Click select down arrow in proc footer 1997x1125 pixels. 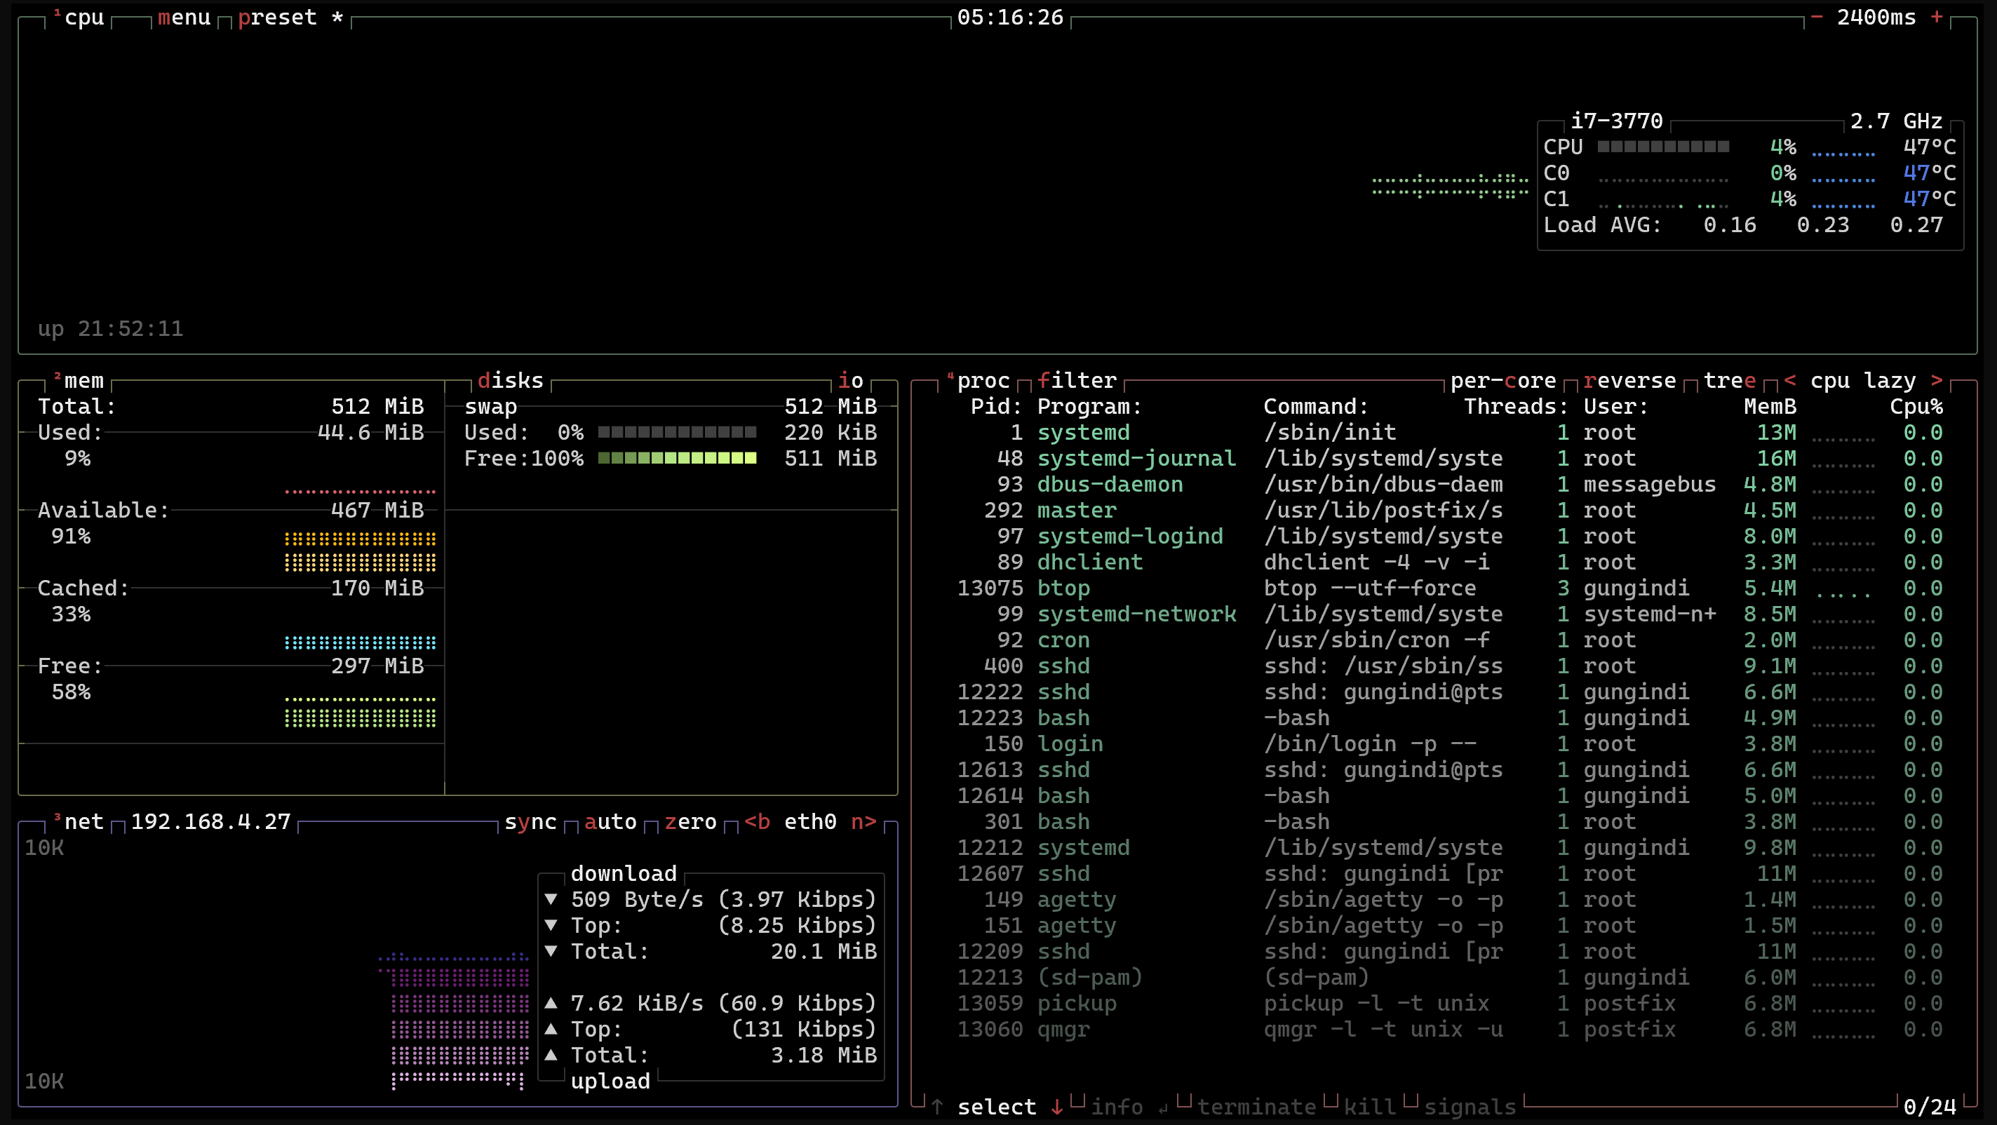(1056, 1107)
